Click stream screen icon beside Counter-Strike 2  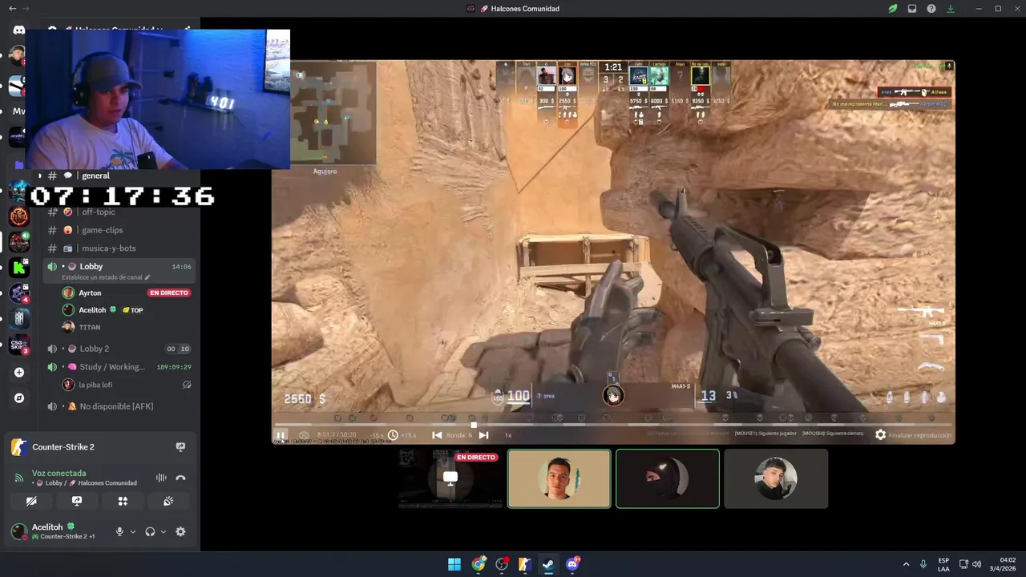pyautogui.click(x=180, y=447)
